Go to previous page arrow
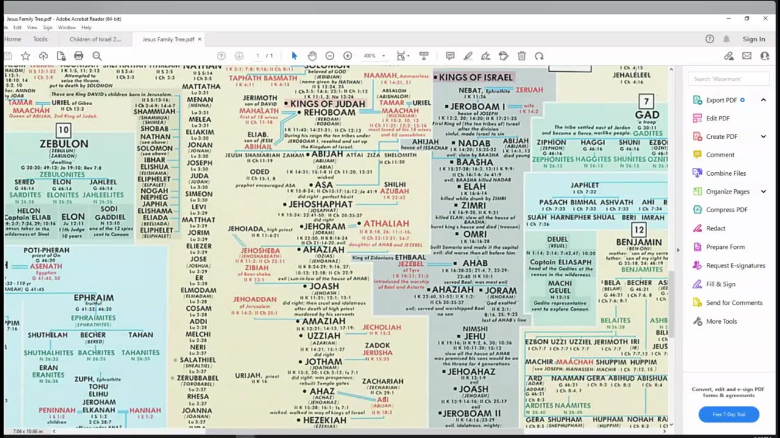Screen dimensions: 780x438 [221, 56]
